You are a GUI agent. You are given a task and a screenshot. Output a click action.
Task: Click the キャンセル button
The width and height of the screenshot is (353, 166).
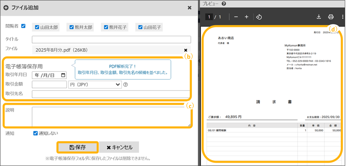[119, 147]
